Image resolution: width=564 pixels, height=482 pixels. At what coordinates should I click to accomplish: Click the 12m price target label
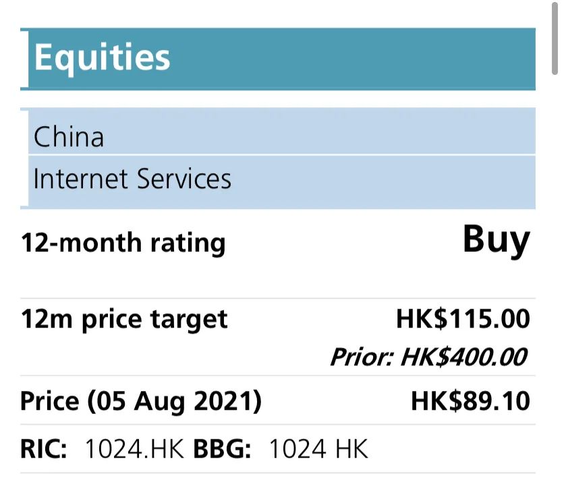point(124,320)
